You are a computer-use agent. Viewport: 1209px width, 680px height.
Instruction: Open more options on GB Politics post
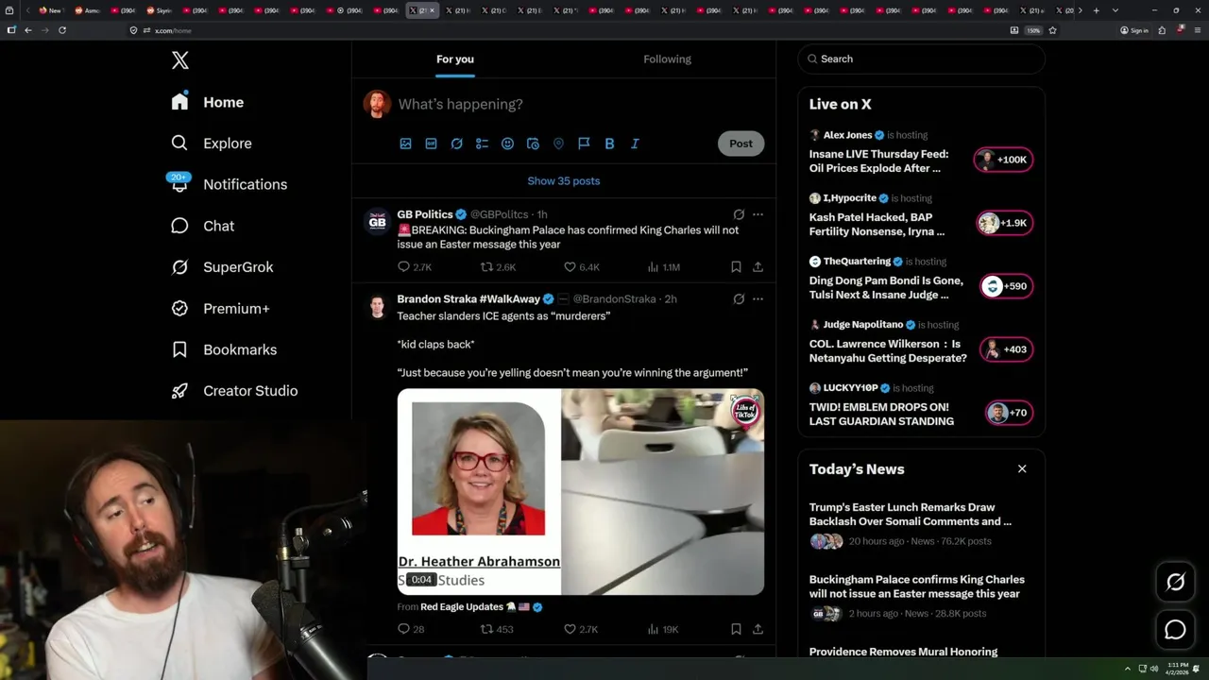[x=758, y=214]
